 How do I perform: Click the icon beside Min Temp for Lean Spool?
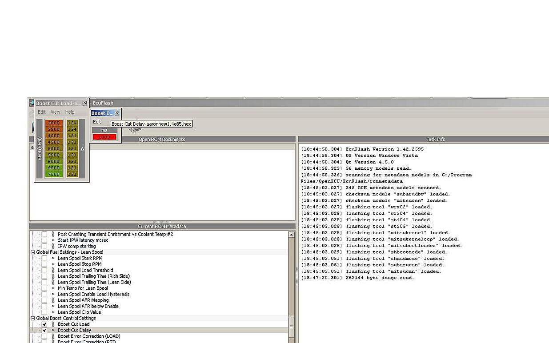pyautogui.click(x=53, y=288)
